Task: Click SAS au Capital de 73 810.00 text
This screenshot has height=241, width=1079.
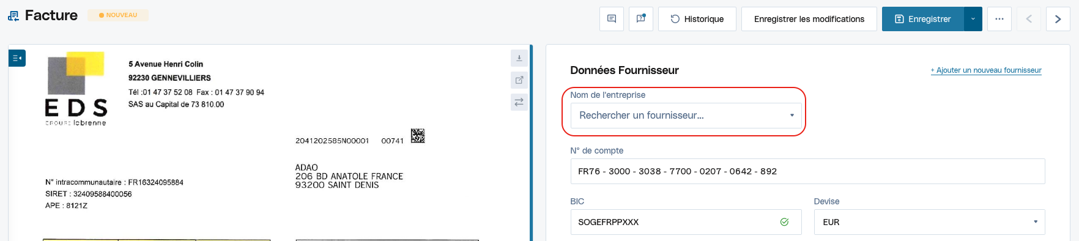Action: click(x=176, y=104)
